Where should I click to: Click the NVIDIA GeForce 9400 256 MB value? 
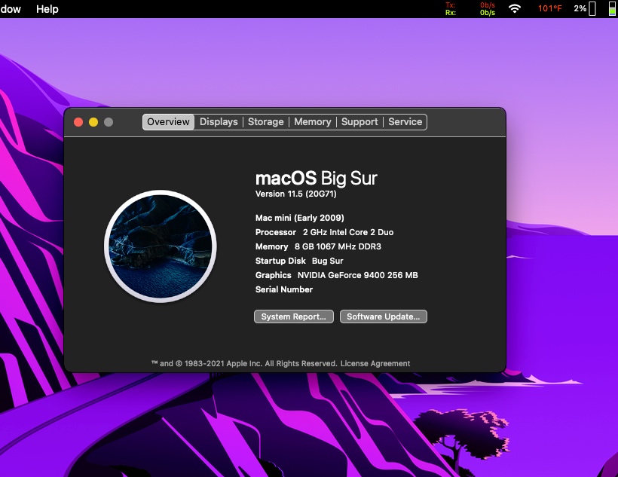coord(357,275)
